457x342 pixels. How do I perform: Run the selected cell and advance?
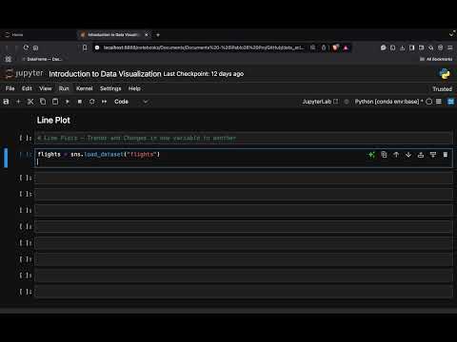[68, 102]
